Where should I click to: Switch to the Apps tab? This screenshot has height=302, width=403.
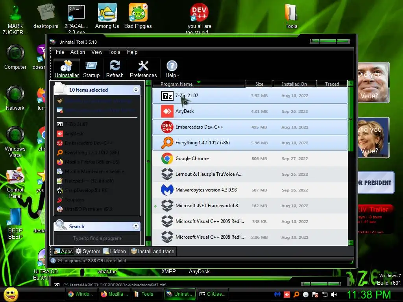pos(63,251)
